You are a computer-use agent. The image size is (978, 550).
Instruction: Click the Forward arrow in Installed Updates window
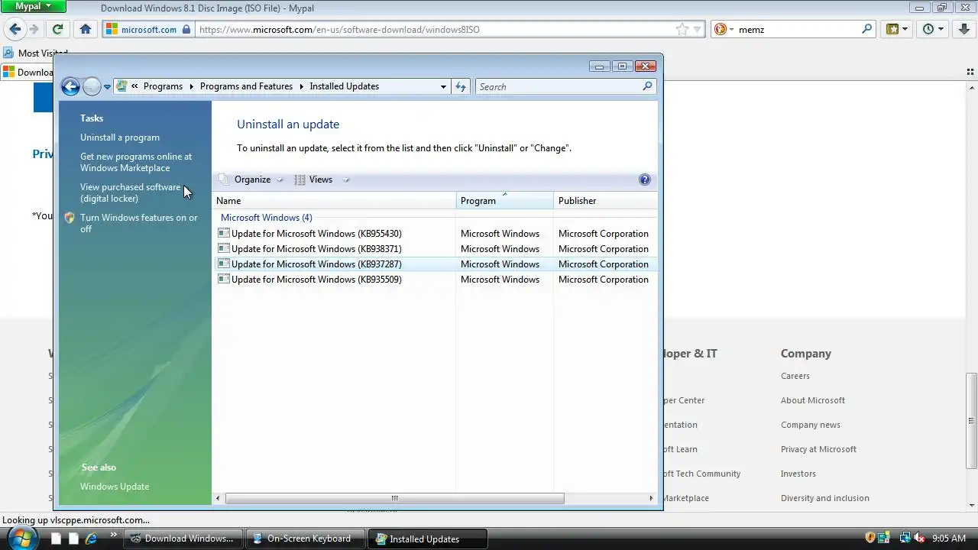coord(92,86)
